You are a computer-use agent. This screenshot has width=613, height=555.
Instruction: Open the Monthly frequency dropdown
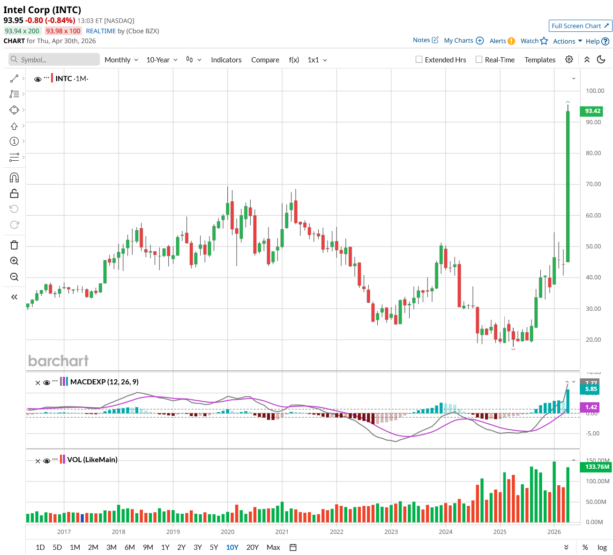pos(121,60)
